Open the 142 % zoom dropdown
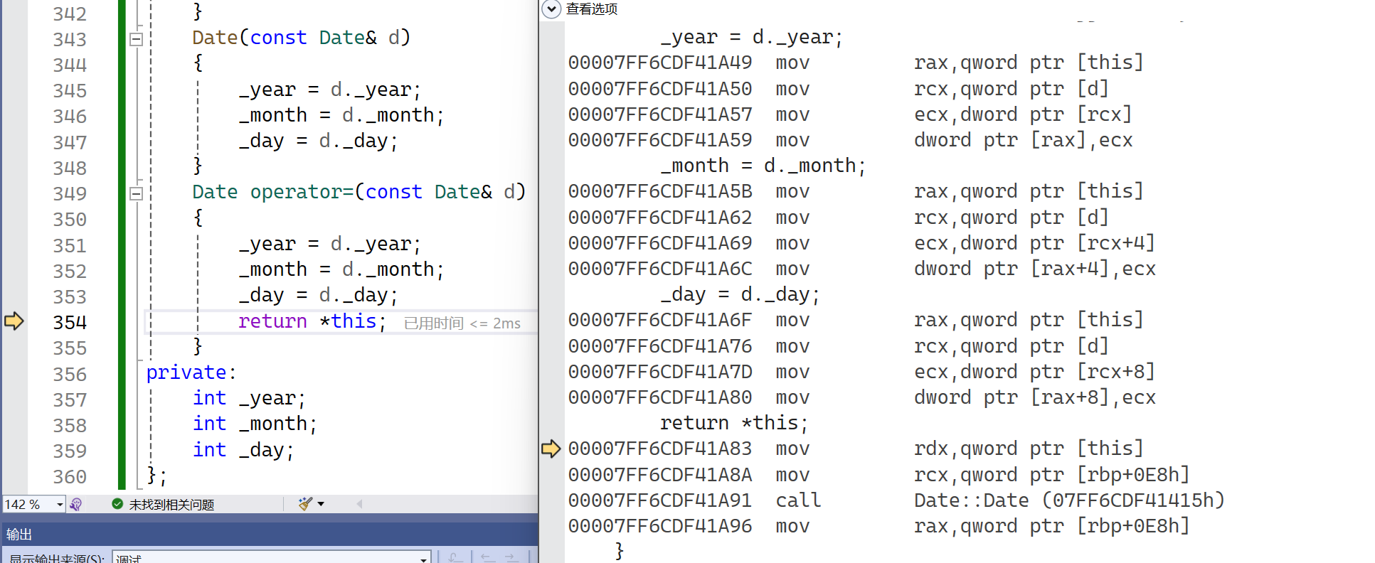 60,504
